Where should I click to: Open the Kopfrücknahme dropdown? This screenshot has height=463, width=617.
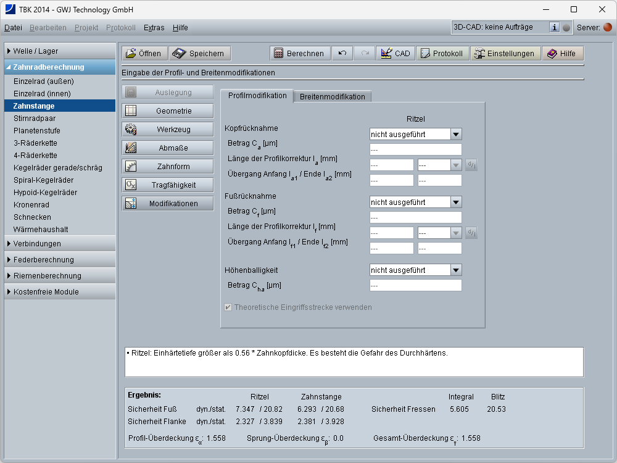455,134
